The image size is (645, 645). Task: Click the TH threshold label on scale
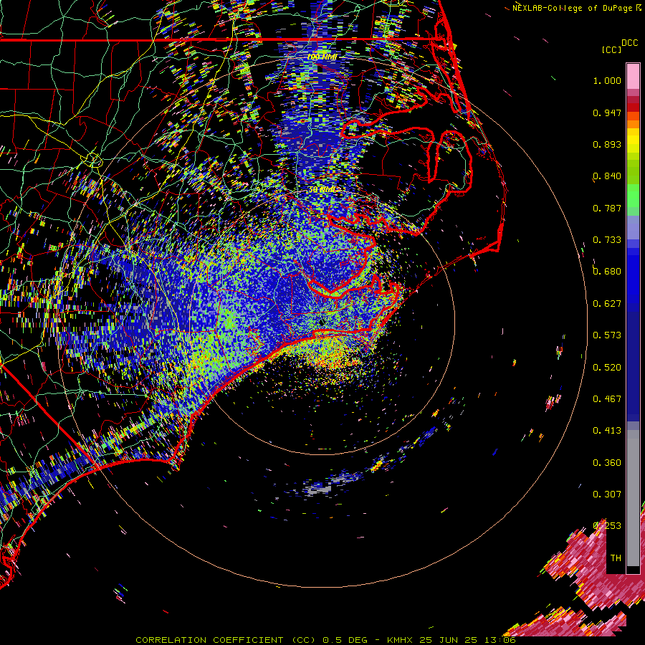point(616,558)
